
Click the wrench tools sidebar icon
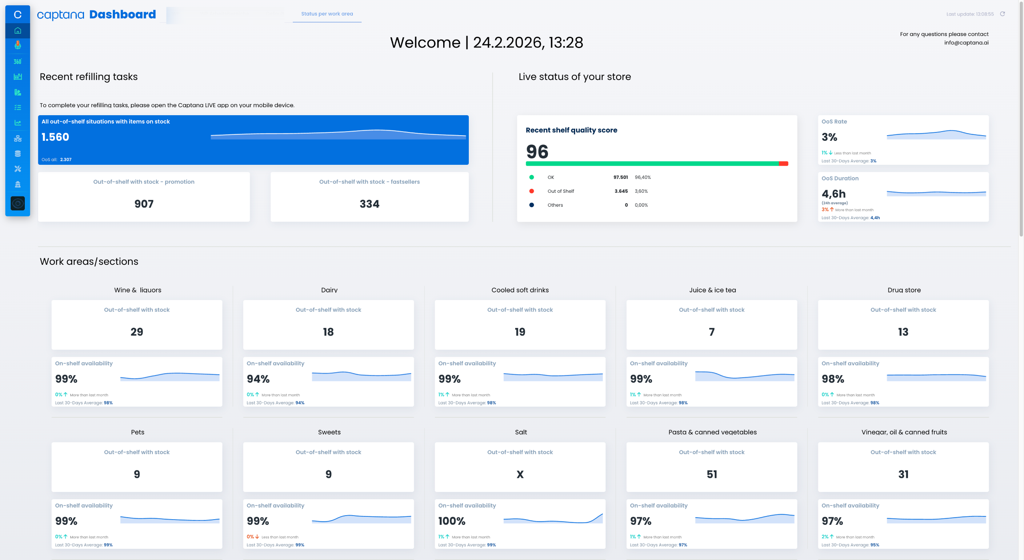click(18, 169)
